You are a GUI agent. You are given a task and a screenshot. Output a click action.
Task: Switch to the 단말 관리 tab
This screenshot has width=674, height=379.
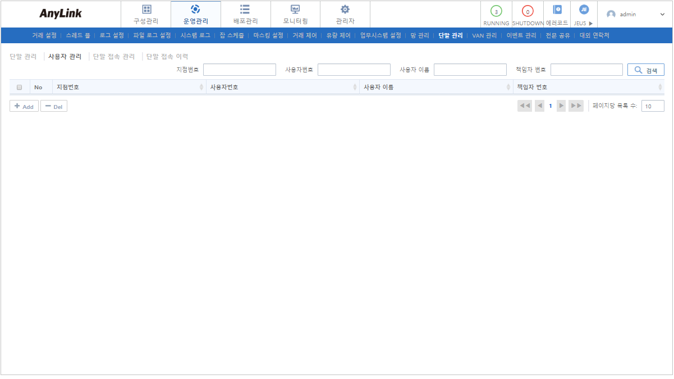[22, 56]
